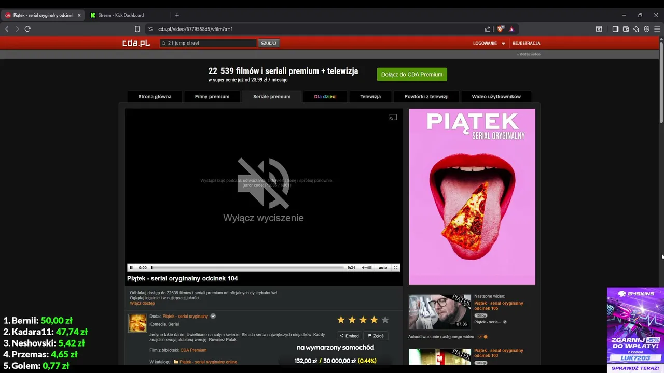Image resolution: width=664 pixels, height=373 pixels.
Task: Open the auto quality selector
Action: [x=383, y=268]
